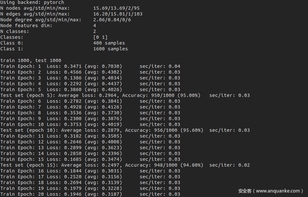
Task: Click Train Epoch 12 loss value 0.2646
Action: (x=73, y=142)
